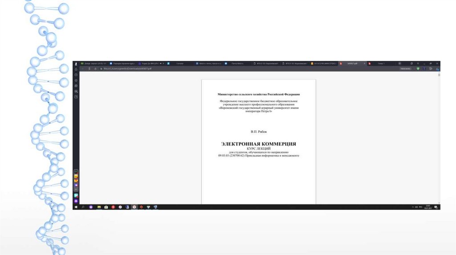Switch to the second ФГБОУ ВО Воронежский tab
The image size is (456, 255).
pyautogui.click(x=295, y=64)
